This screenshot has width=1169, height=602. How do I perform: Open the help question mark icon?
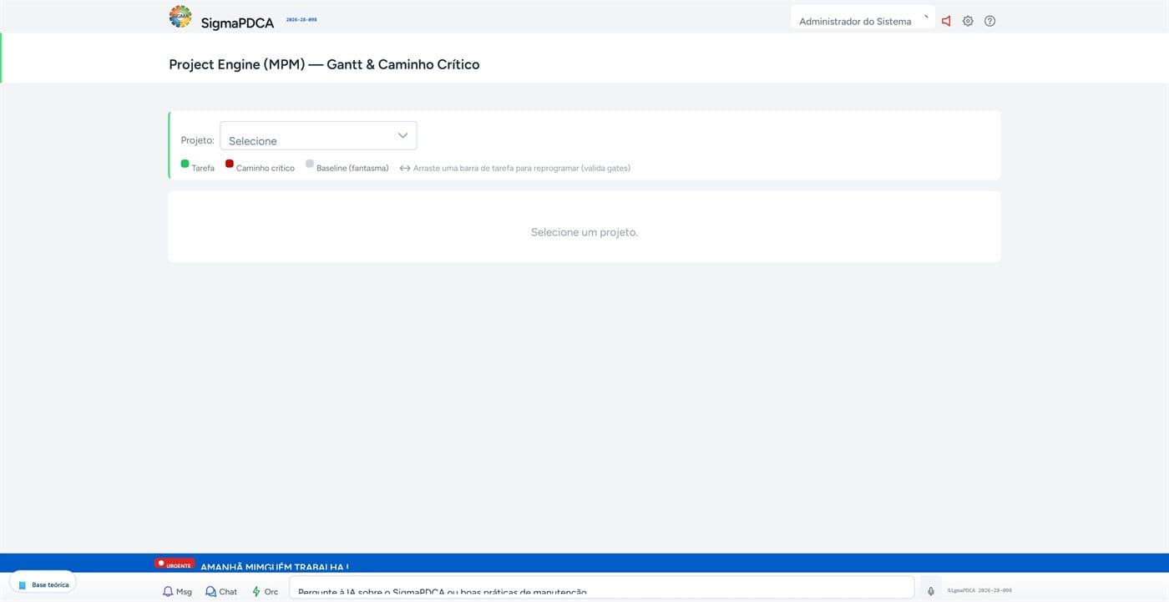(x=989, y=21)
